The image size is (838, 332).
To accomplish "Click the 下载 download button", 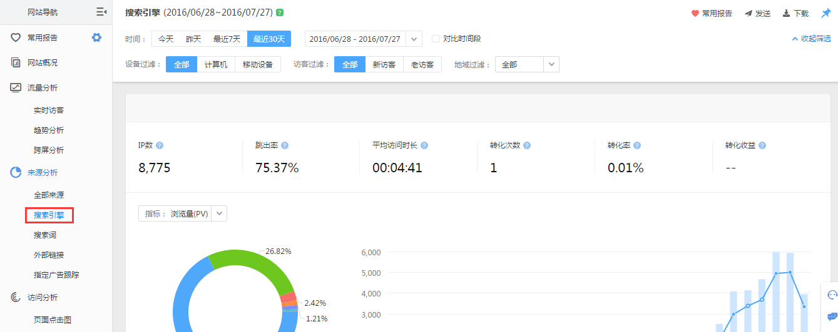I will [795, 13].
